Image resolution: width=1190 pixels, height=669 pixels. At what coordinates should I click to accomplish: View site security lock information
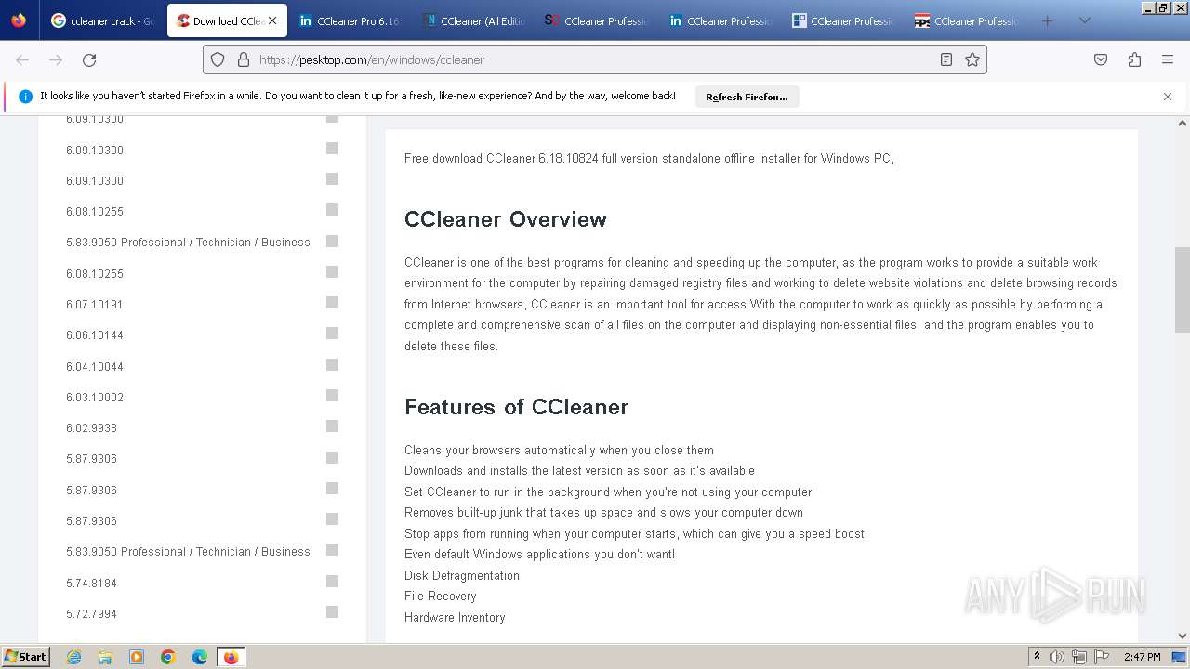click(244, 59)
